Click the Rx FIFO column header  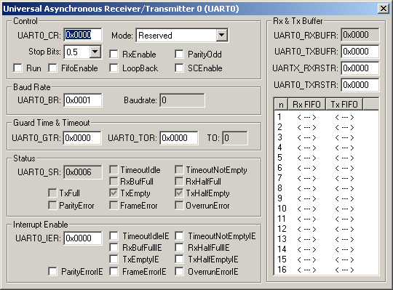307,105
